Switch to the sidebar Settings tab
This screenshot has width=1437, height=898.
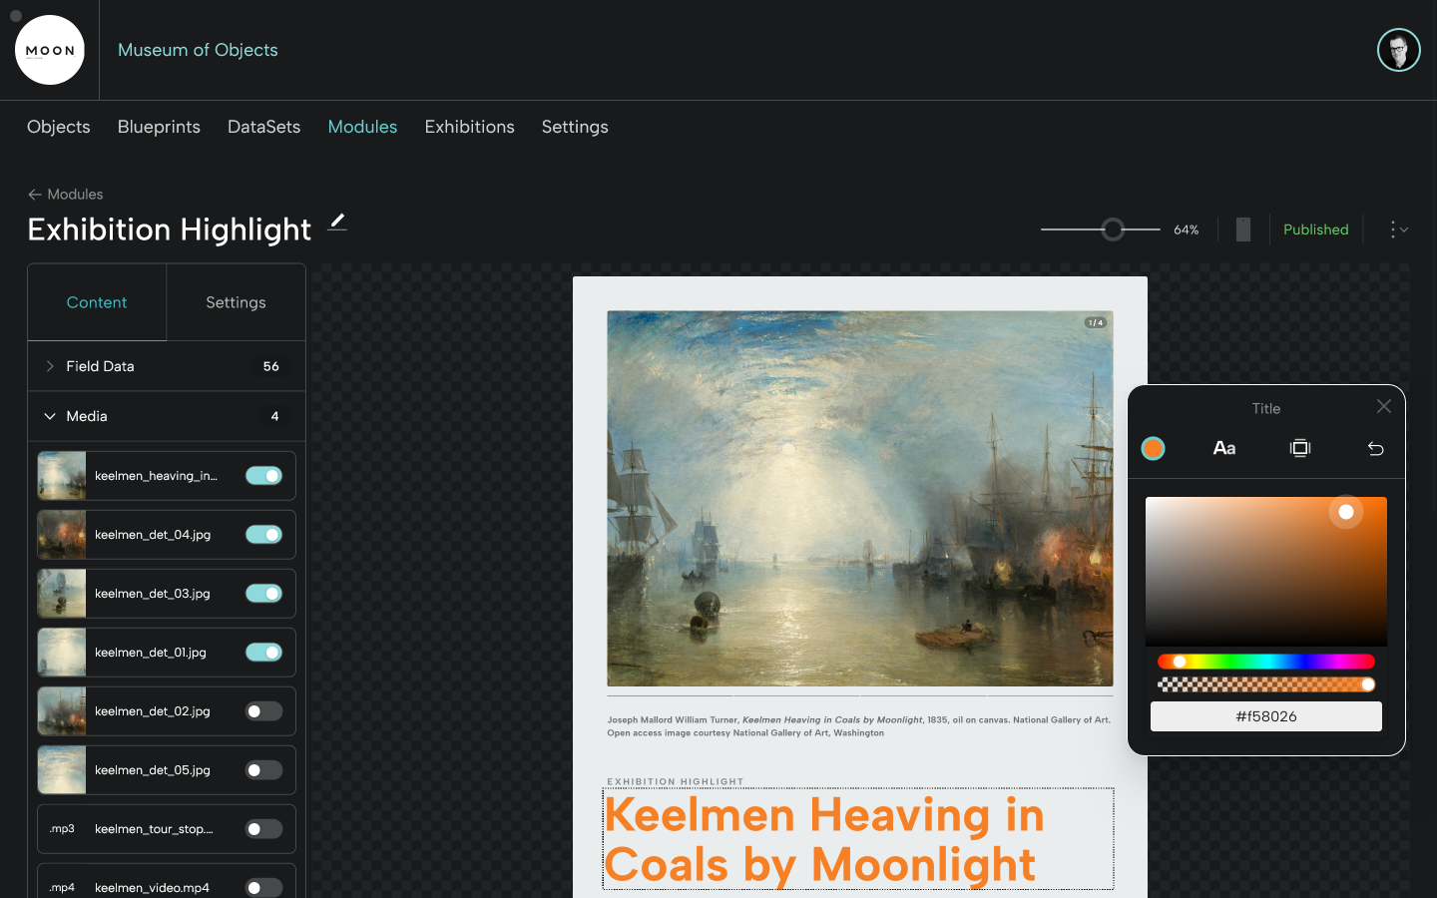pos(236,302)
